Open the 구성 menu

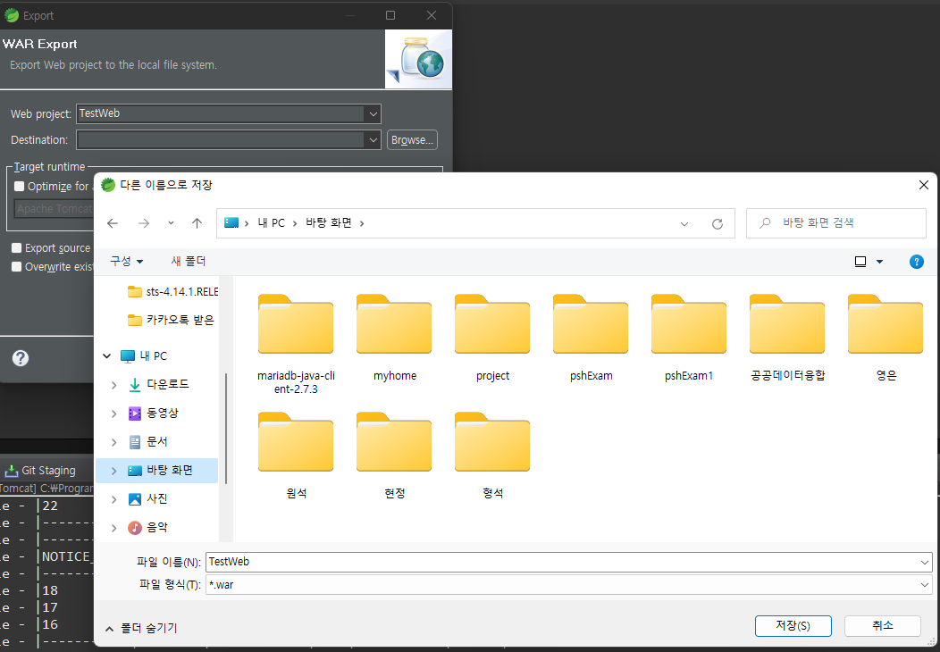click(x=127, y=262)
